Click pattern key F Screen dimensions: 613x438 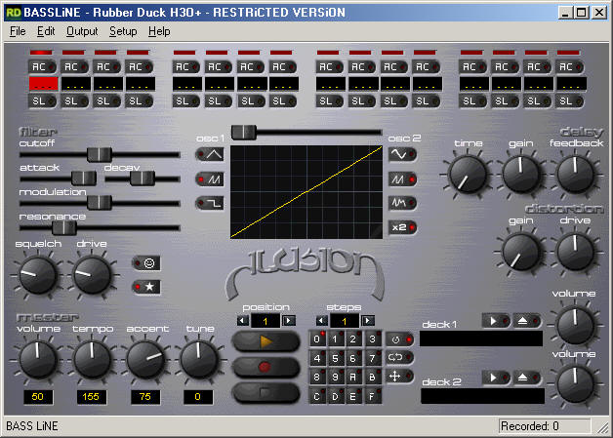tap(372, 397)
